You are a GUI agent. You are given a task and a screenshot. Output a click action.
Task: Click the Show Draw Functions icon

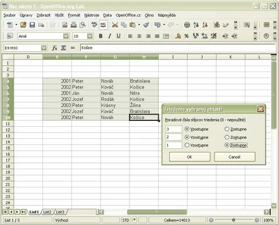(x=226, y=25)
